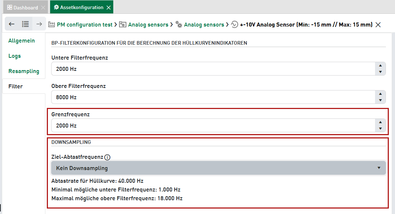Click Minimal mögliche untere Filterfrequenz text

click(x=116, y=190)
